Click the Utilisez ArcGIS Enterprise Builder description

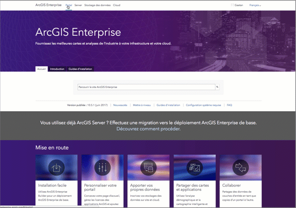55,196
